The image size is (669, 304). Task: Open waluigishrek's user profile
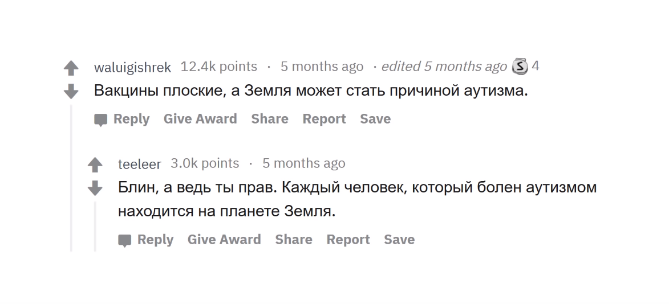pos(132,67)
